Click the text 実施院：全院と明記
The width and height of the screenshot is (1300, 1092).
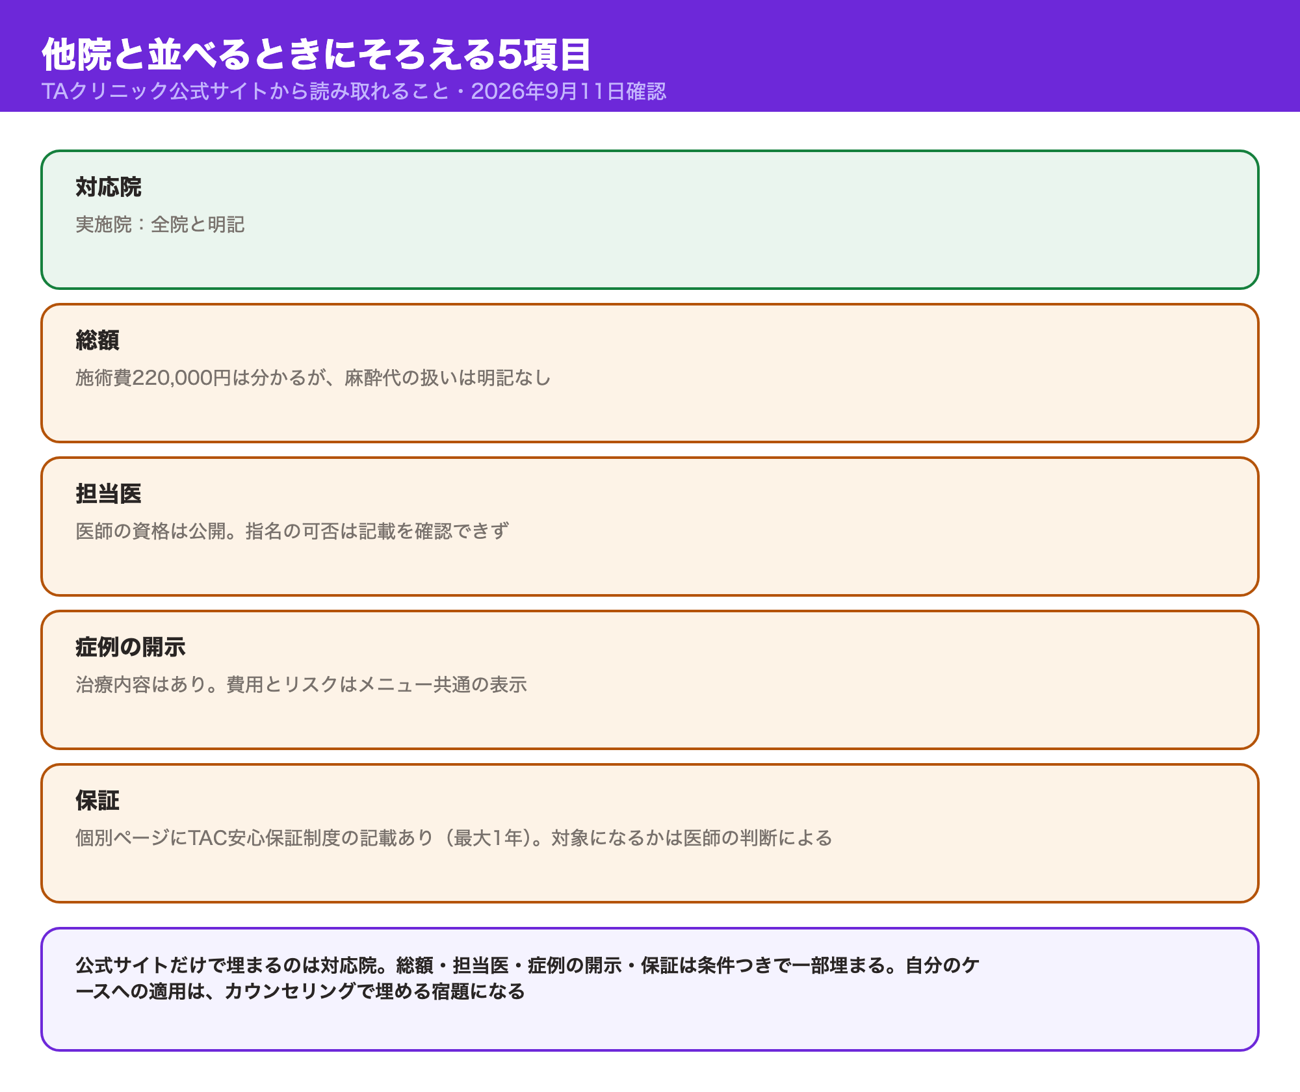point(160,224)
